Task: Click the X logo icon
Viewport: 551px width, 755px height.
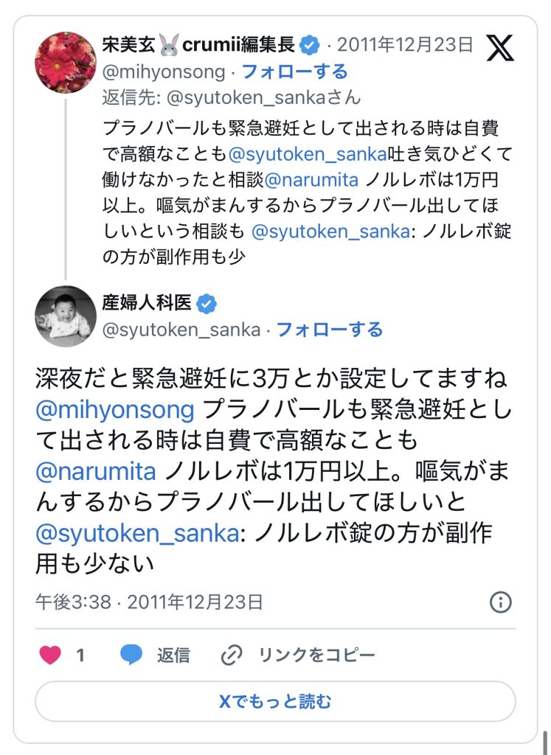Action: point(501,48)
